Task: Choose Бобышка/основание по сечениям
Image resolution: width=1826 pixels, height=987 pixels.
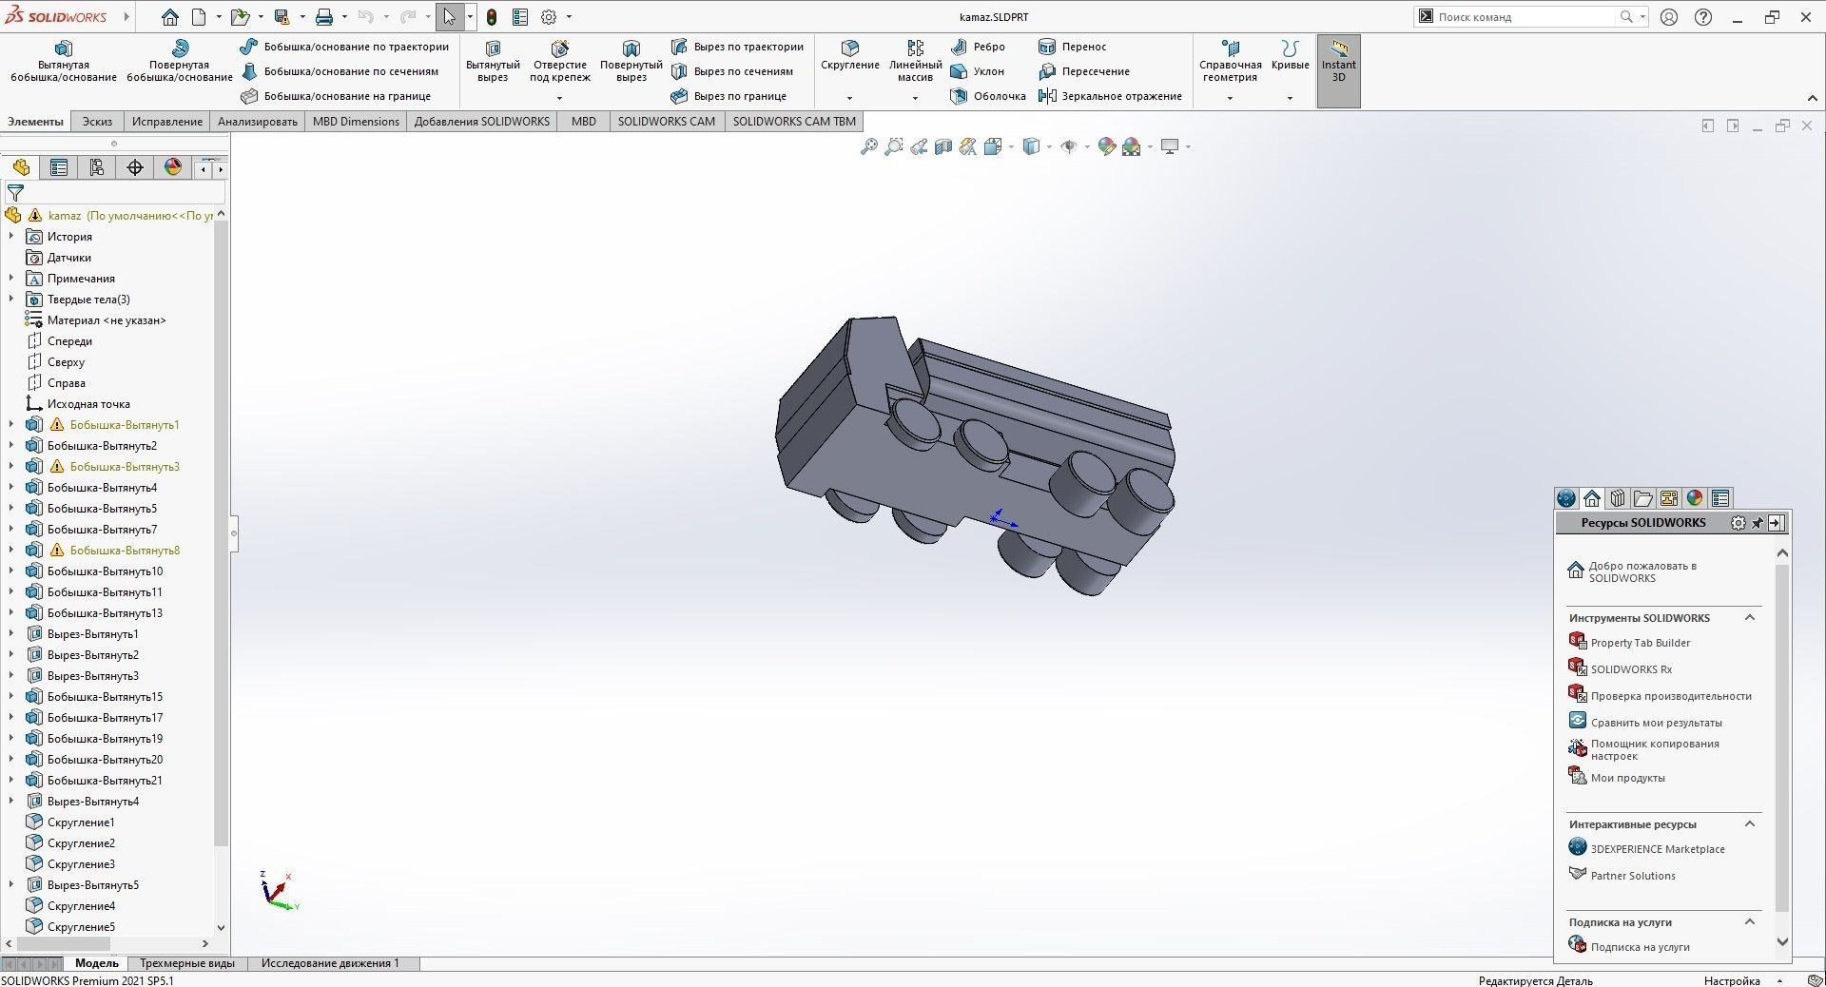Action: [340, 71]
